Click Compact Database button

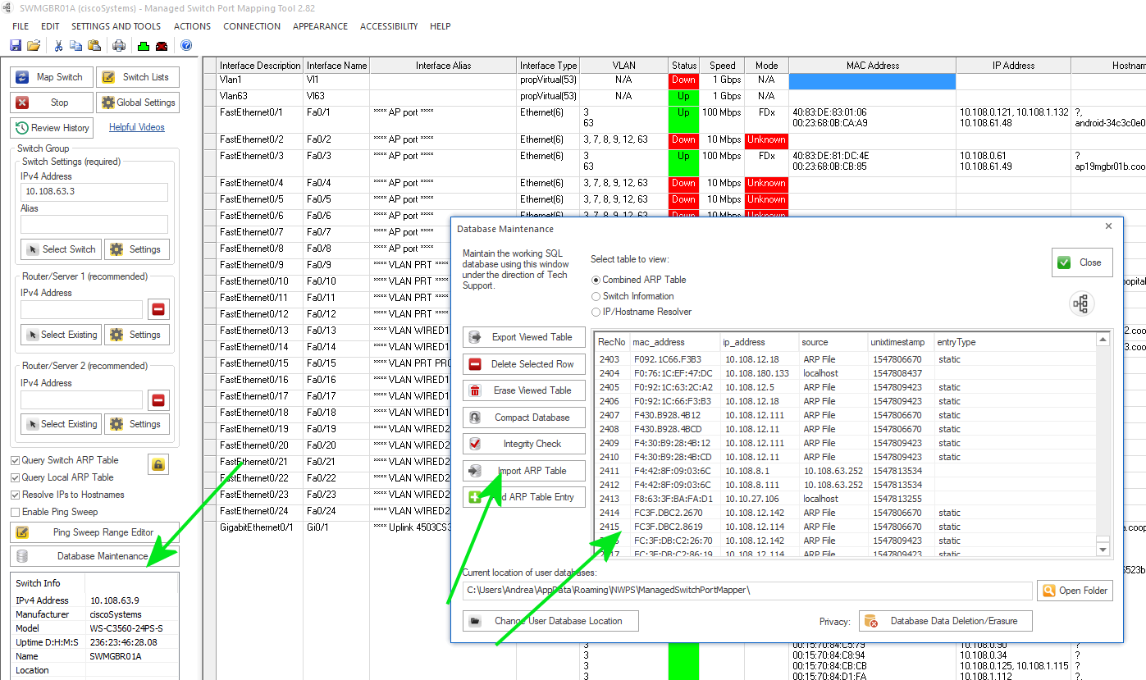pos(525,418)
